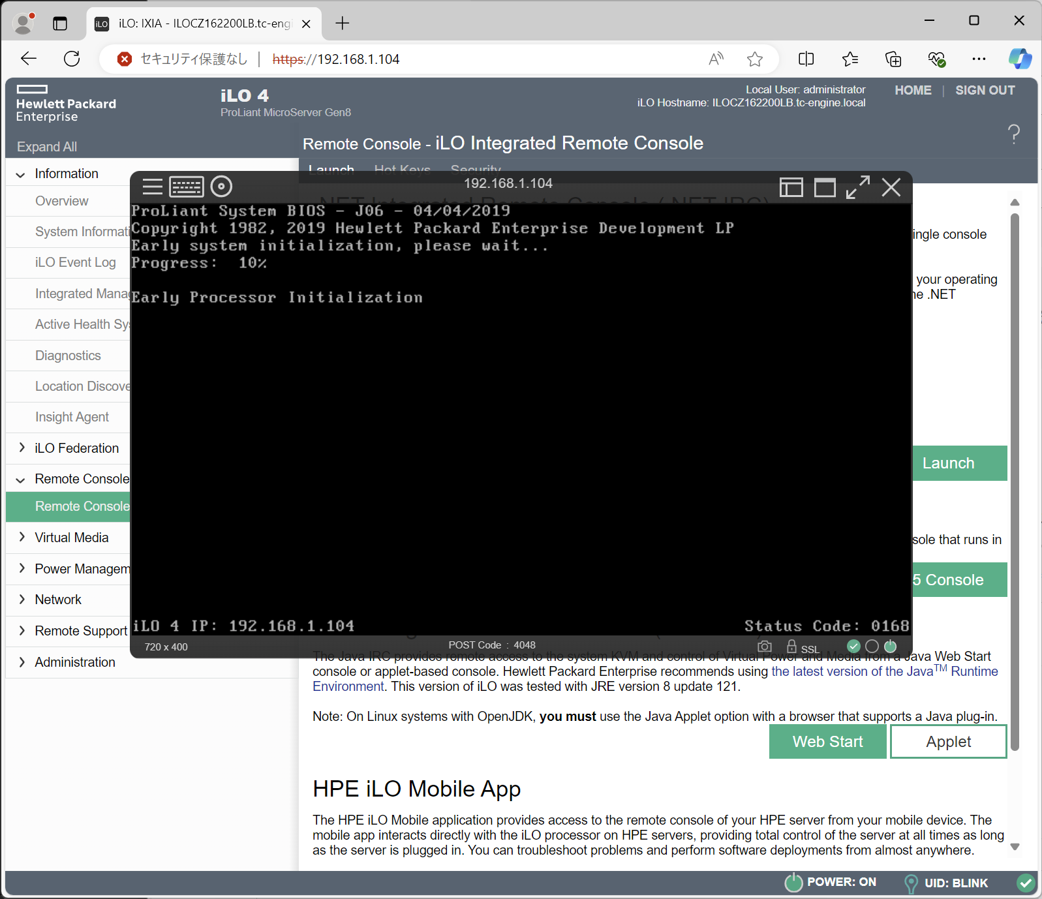Click the scroll down arrow of page
The width and height of the screenshot is (1042, 899).
(x=1015, y=847)
